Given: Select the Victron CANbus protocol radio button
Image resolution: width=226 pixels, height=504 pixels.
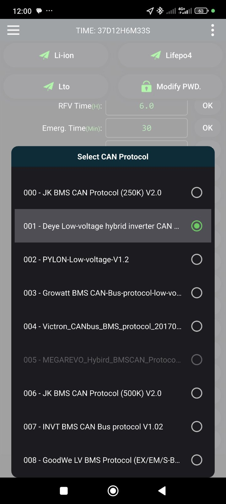Looking at the screenshot, I should pyautogui.click(x=196, y=326).
